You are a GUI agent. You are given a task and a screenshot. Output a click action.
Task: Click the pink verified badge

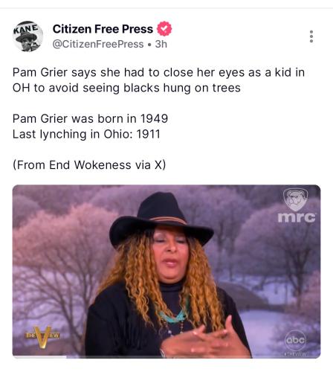click(x=164, y=29)
